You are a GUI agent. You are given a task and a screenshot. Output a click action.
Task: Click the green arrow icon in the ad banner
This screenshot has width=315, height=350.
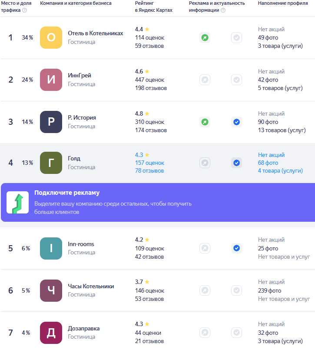point(17,203)
